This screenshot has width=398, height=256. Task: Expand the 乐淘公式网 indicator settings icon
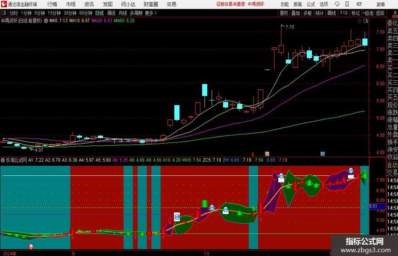click(3, 160)
